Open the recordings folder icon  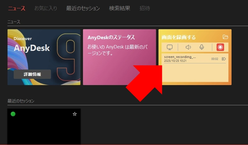pyautogui.click(x=225, y=37)
